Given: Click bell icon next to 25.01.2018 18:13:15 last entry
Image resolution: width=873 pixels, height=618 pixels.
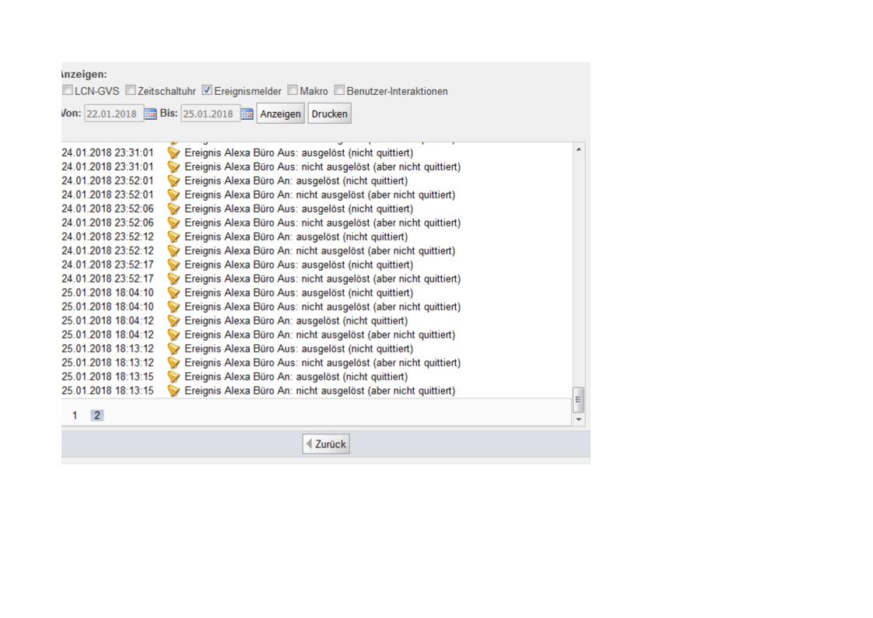Looking at the screenshot, I should pyautogui.click(x=174, y=391).
